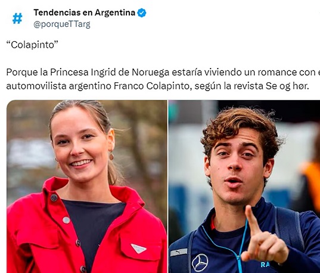The height and width of the screenshot is (273, 320).
Task: Click the man's curly hair in right image
Action: [x=241, y=126]
